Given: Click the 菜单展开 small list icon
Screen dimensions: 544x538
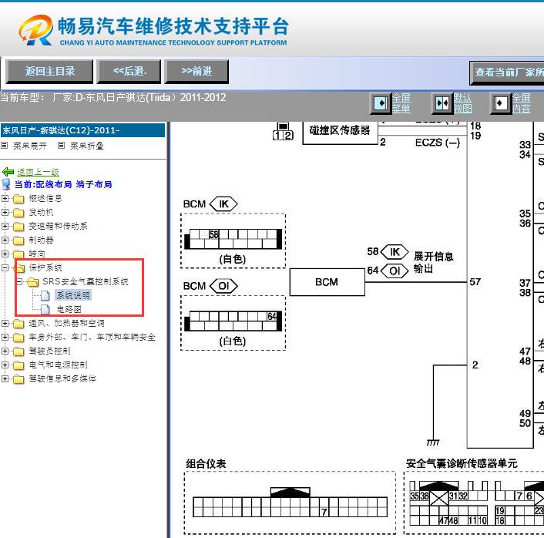Looking at the screenshot, I should pos(4,146).
